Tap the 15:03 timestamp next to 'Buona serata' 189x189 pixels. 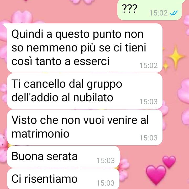pos(106,160)
